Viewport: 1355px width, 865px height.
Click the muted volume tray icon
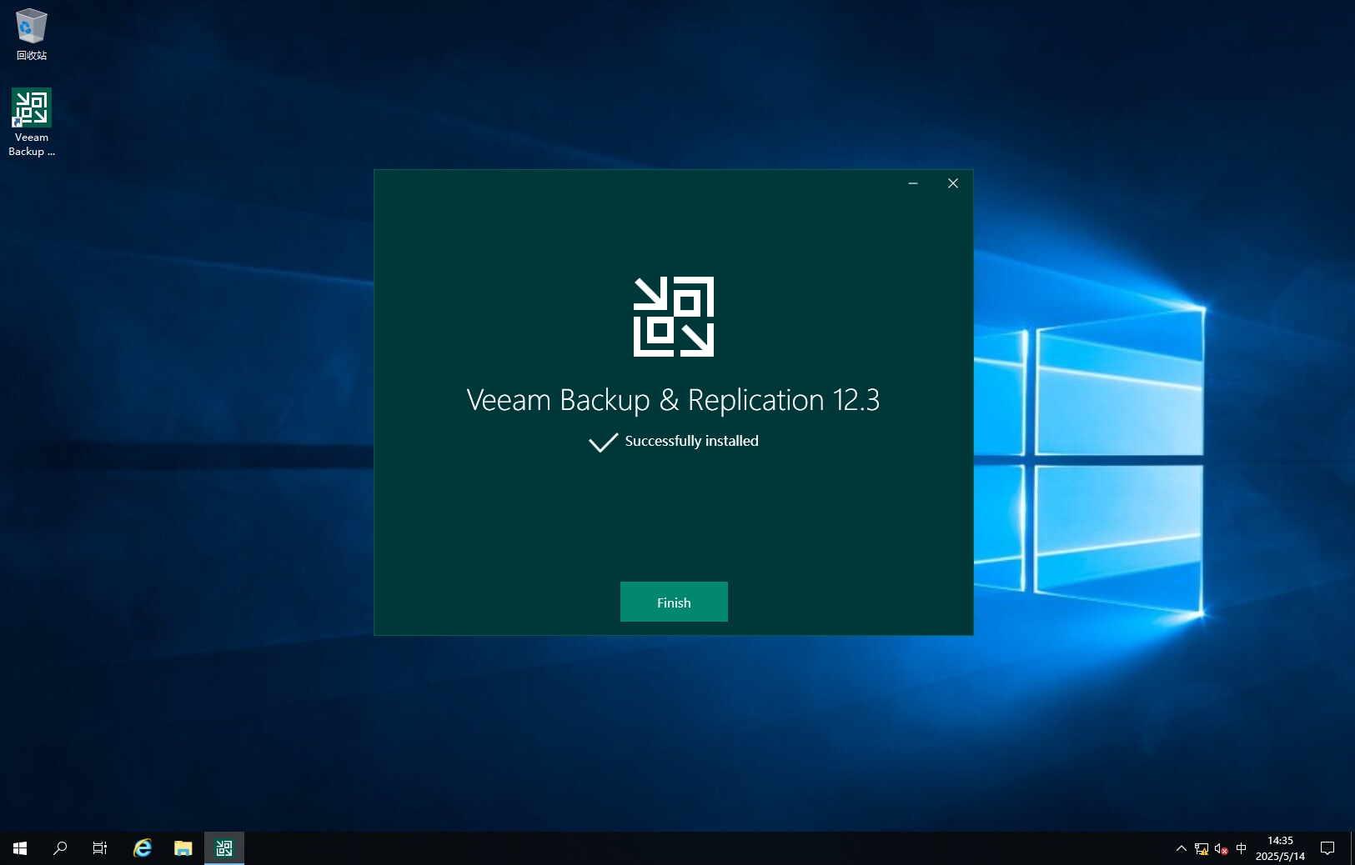coord(1222,848)
